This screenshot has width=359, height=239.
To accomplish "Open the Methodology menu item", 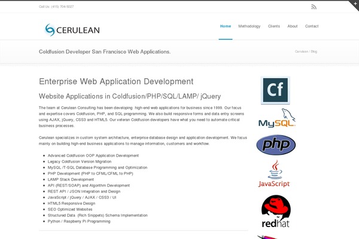I will pos(250,26).
